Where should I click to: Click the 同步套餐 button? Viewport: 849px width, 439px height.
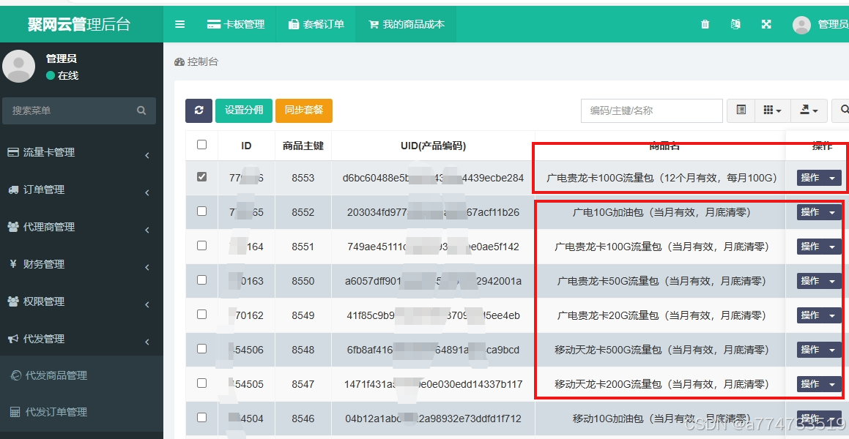[x=304, y=110]
